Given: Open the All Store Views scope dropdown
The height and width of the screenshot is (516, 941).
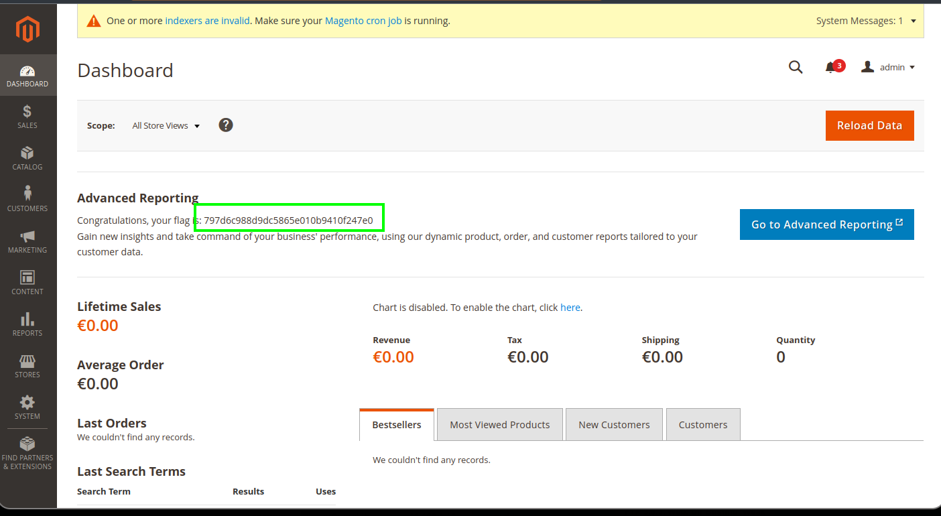Looking at the screenshot, I should pyautogui.click(x=166, y=125).
